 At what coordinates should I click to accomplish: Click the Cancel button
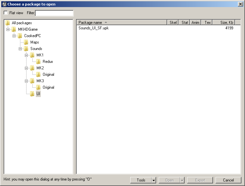tap(229, 180)
